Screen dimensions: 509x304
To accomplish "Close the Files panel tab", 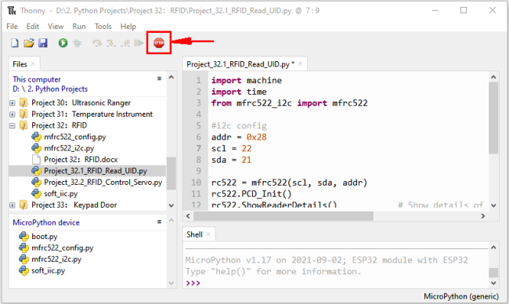I will (x=33, y=64).
